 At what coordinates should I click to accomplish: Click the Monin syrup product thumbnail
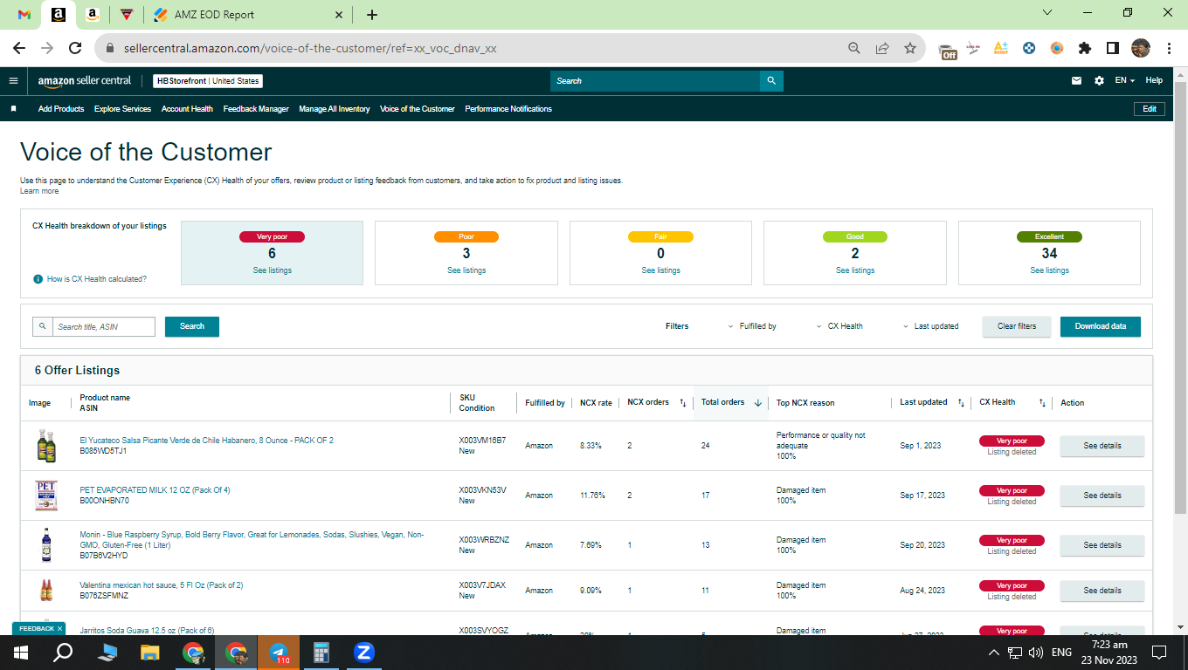46,545
